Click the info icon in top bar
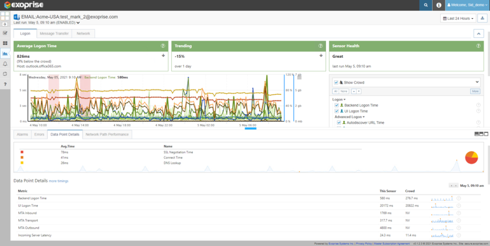 point(438,5)
